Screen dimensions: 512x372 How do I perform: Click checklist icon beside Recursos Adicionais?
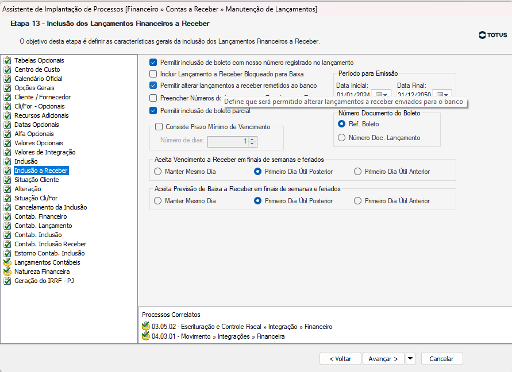click(7, 115)
